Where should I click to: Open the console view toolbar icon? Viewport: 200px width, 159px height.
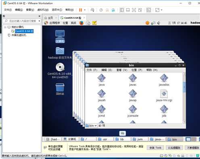149,10
